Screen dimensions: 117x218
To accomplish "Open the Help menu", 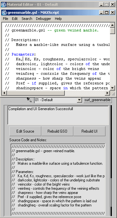I will [58, 19].
